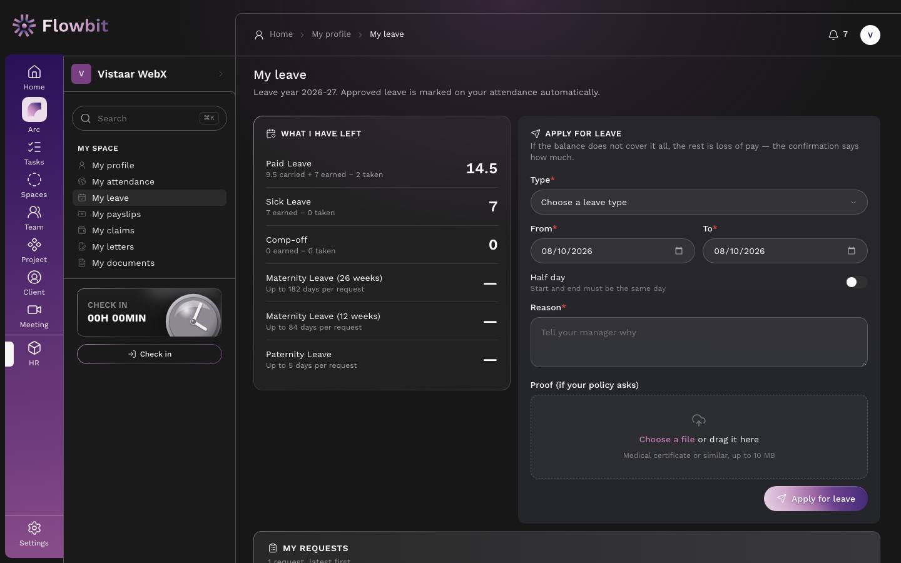This screenshot has height=563, width=901.
Task: Click Maternity Leave (26 weeks) row
Action: pos(382,283)
